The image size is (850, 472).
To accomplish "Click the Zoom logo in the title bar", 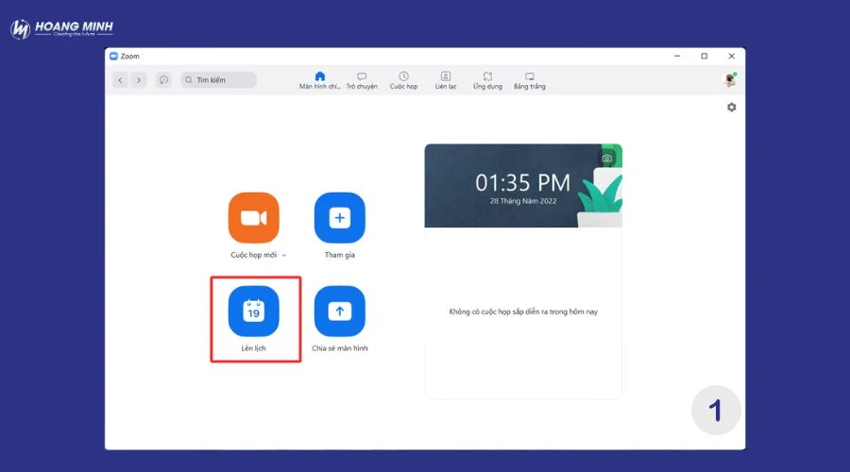I will [113, 56].
